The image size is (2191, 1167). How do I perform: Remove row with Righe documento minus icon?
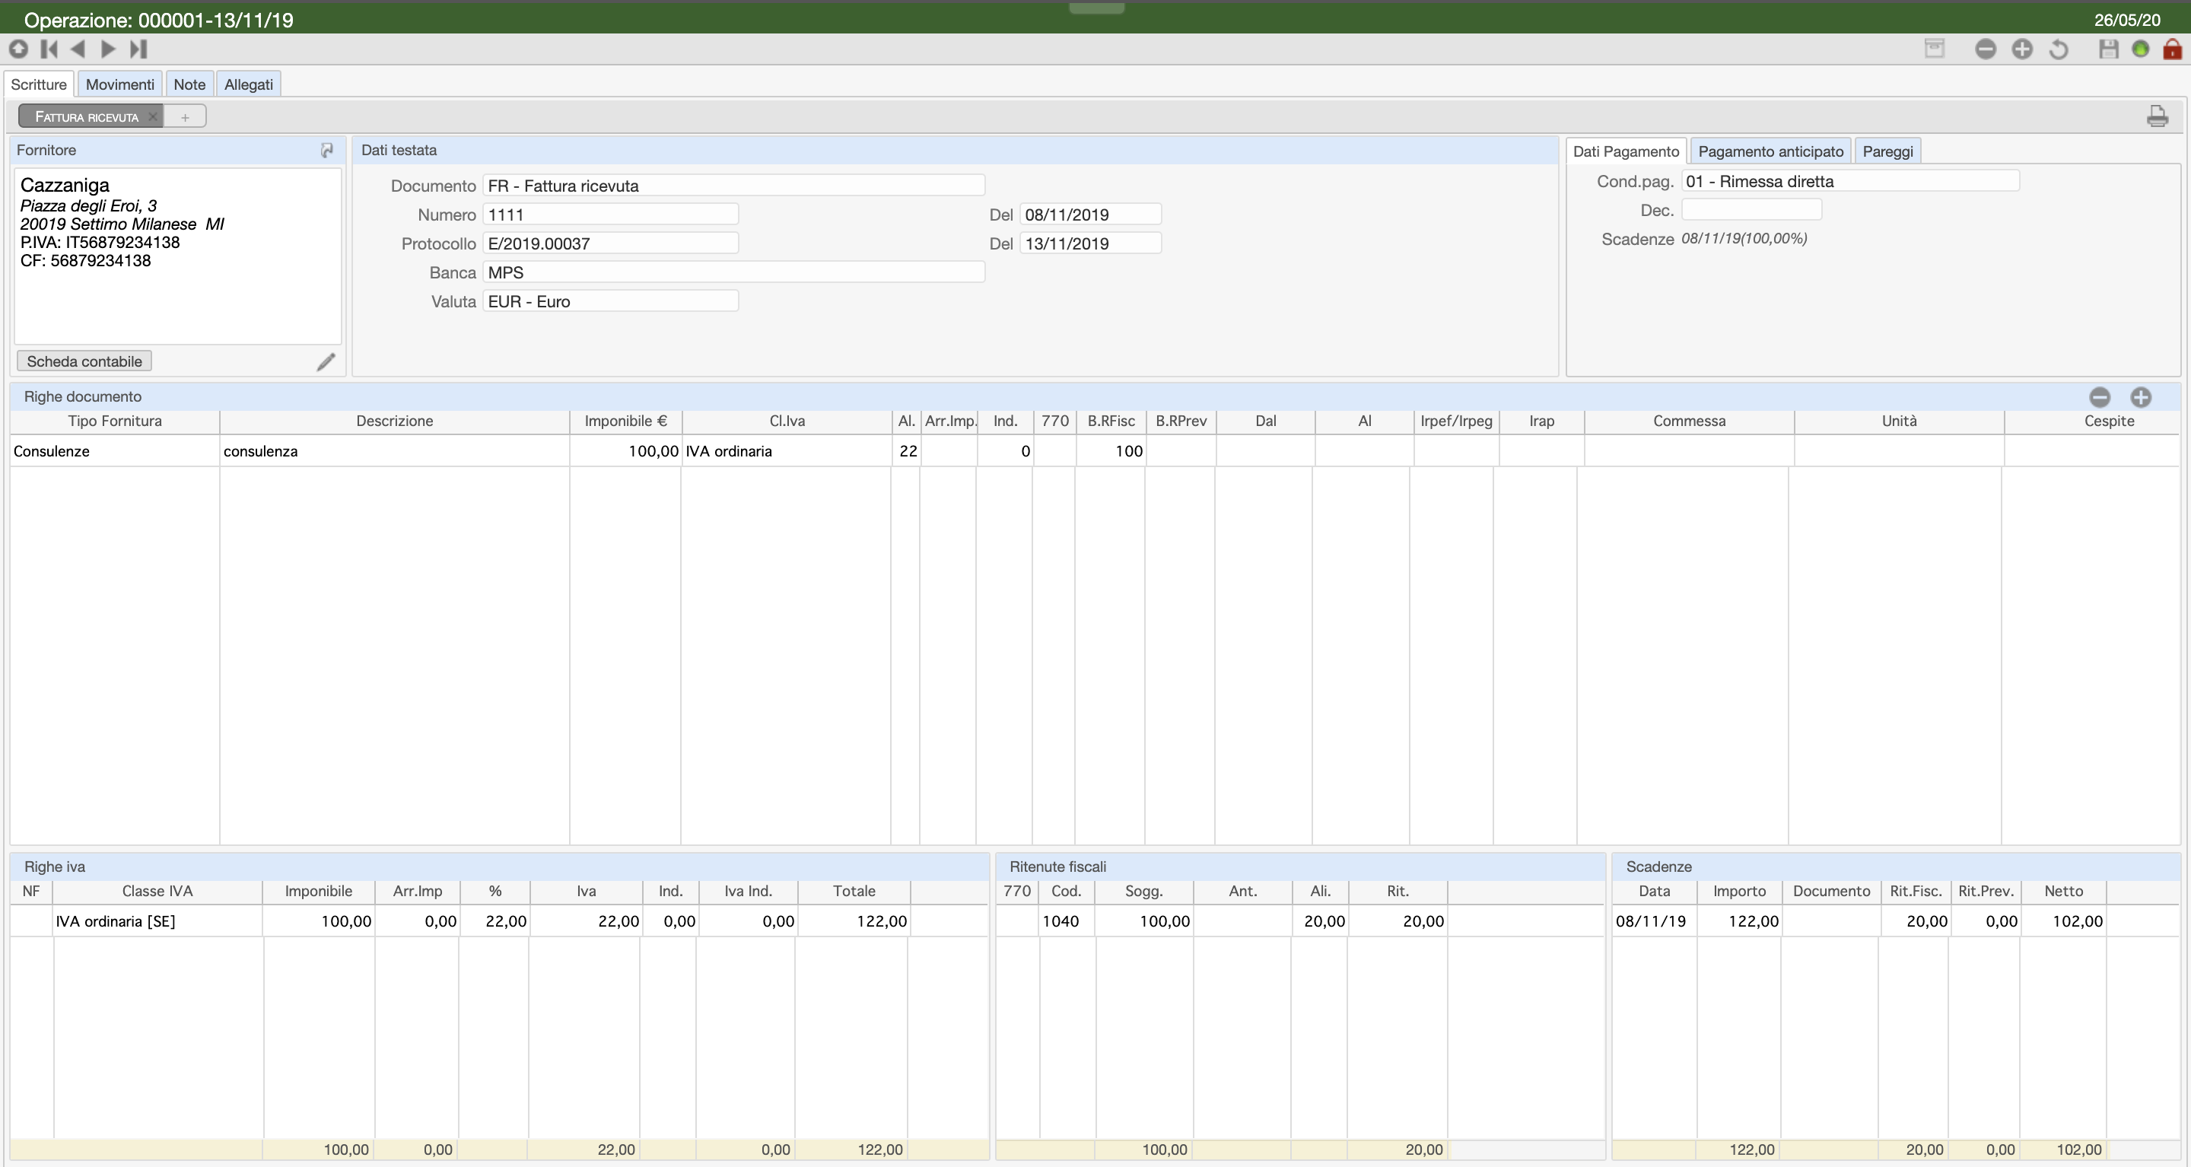point(2100,396)
